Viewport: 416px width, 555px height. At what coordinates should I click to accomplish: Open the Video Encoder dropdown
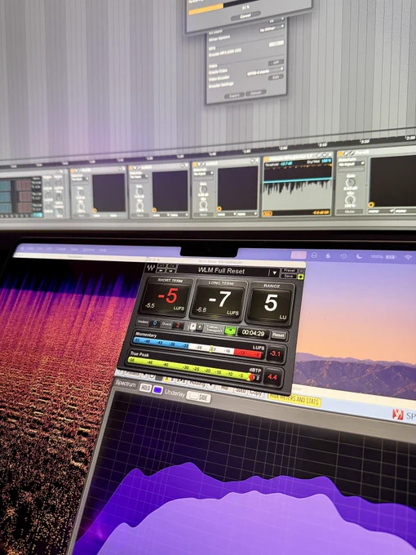(264, 72)
